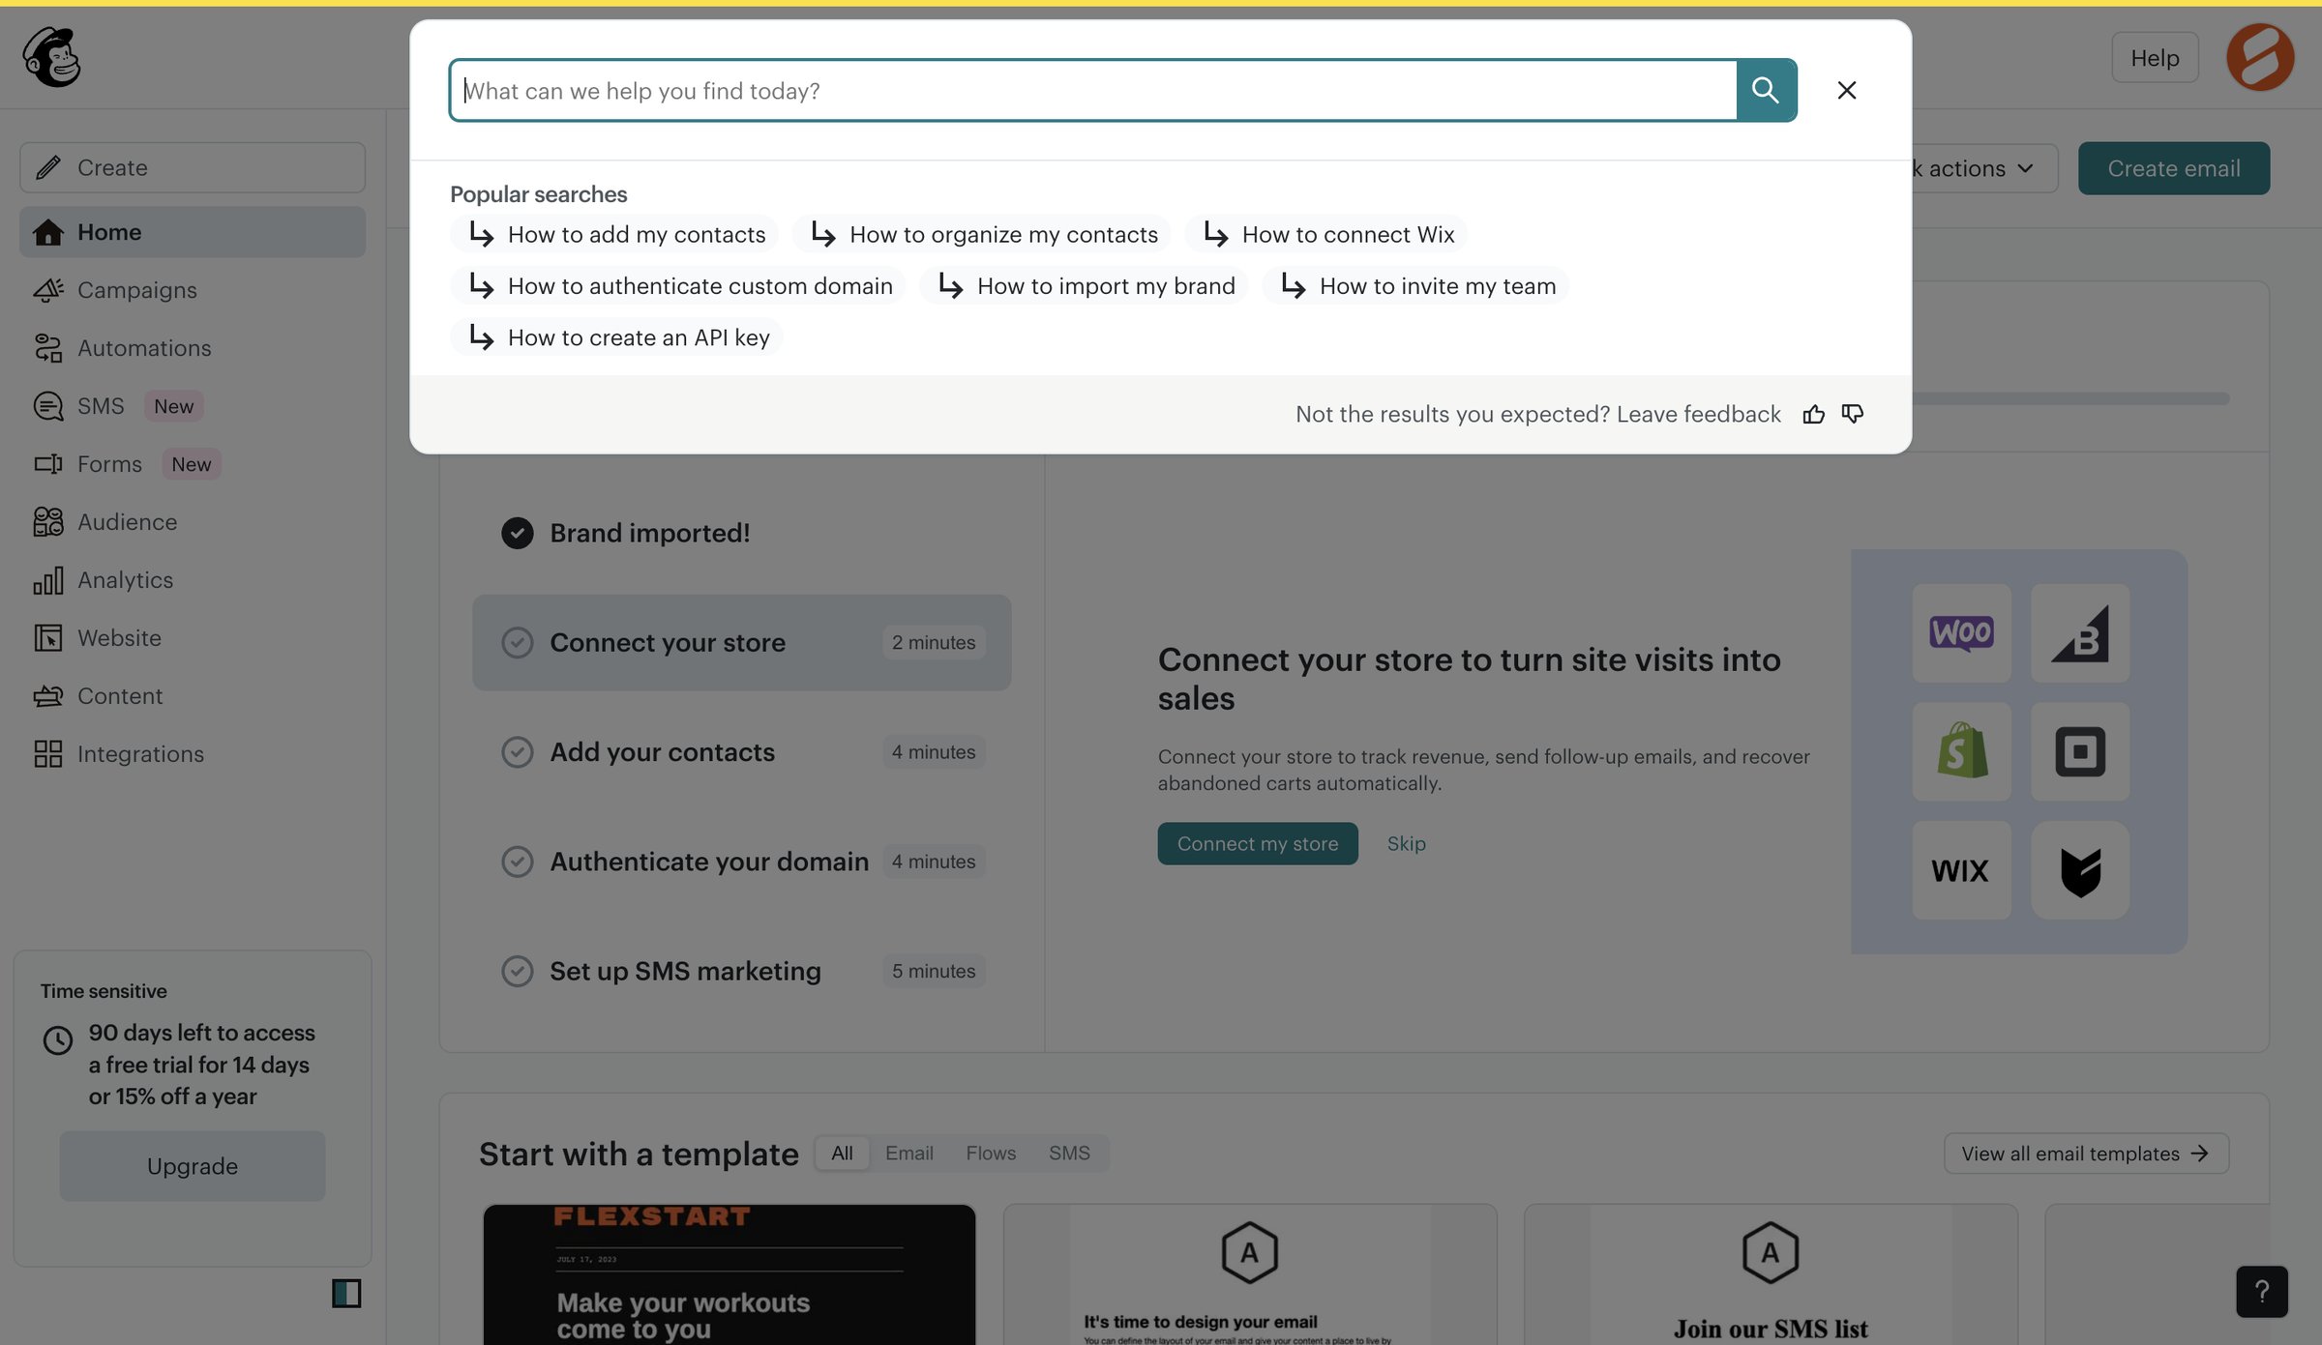
Task: Focus the help search input field
Action: pyautogui.click(x=1093, y=90)
